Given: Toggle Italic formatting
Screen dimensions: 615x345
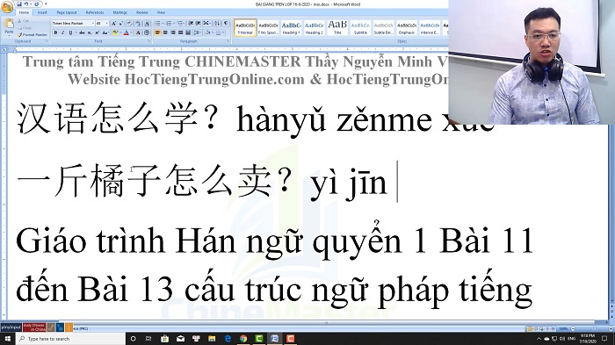Looking at the screenshot, I should point(63,32).
